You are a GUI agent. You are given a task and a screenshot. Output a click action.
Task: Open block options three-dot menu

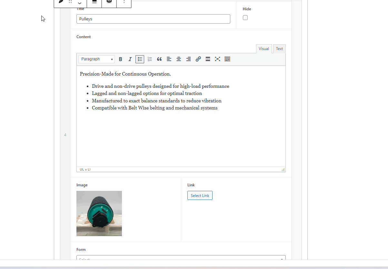124,2
